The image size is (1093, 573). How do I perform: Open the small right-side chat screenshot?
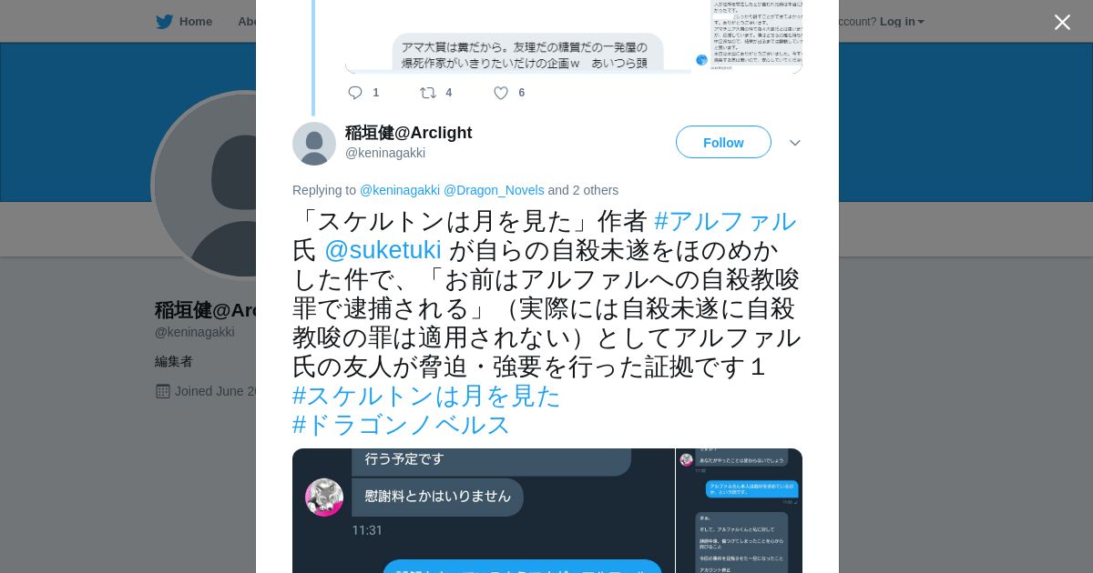[x=740, y=510]
